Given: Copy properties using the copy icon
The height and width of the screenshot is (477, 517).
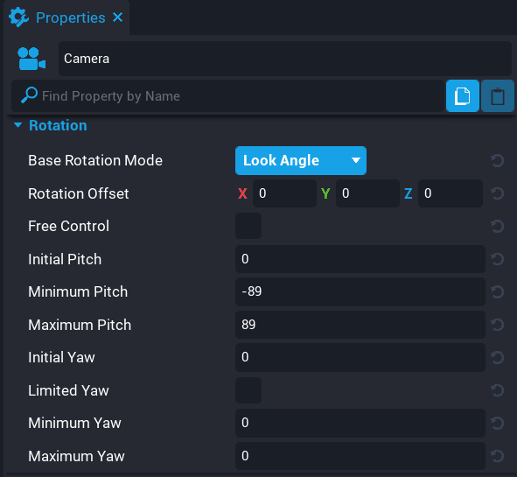Looking at the screenshot, I should 462,96.
